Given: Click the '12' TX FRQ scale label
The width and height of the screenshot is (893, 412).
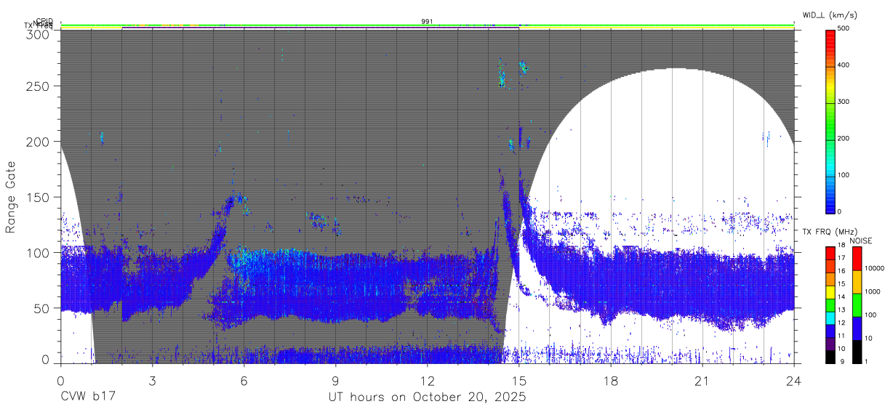Looking at the screenshot, I should click(x=841, y=323).
